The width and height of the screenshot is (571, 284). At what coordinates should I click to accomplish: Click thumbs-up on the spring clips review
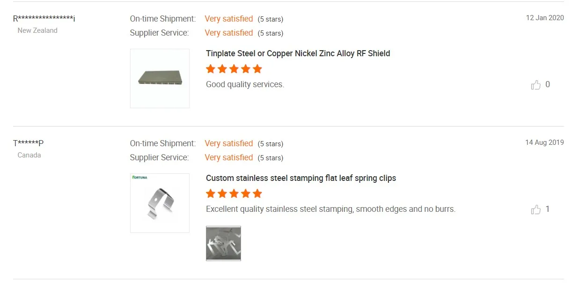click(536, 209)
